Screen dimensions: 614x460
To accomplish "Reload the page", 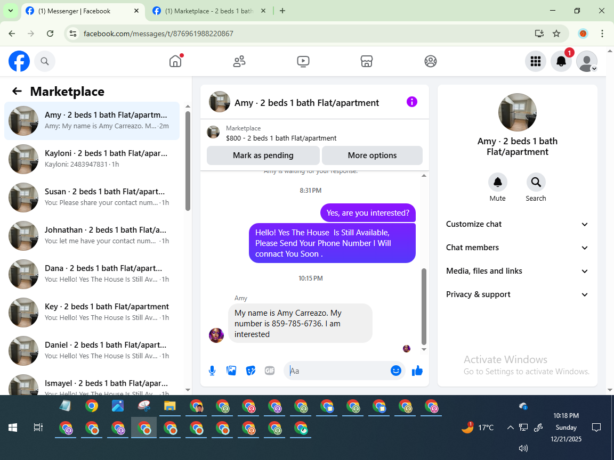I will point(50,34).
